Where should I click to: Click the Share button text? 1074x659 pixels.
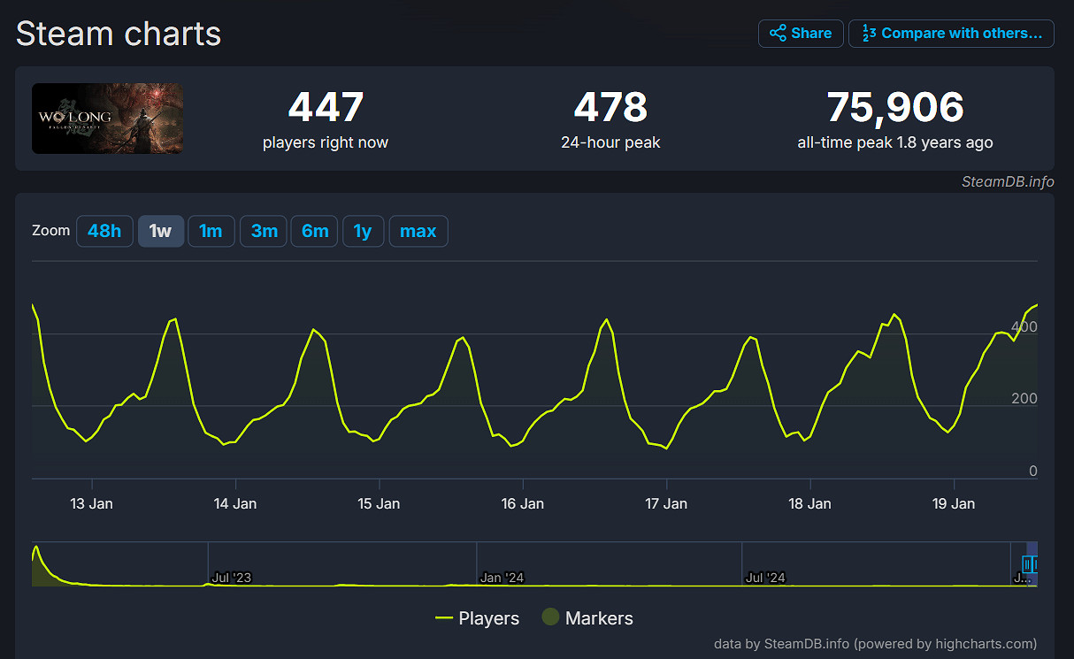tap(811, 34)
